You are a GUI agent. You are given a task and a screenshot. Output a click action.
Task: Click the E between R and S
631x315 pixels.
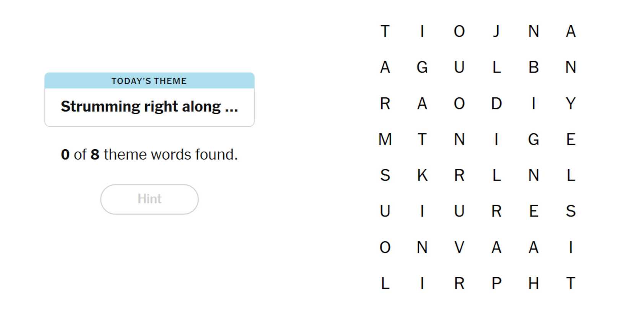[x=533, y=211]
